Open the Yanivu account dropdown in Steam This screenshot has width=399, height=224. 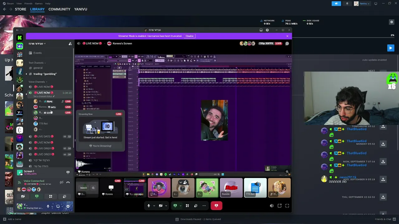pos(362,3)
